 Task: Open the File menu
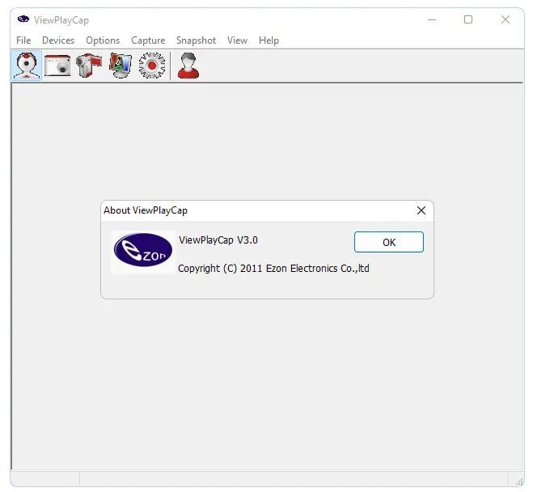(23, 40)
